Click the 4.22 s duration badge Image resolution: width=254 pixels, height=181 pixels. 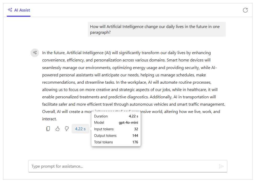coord(80,129)
